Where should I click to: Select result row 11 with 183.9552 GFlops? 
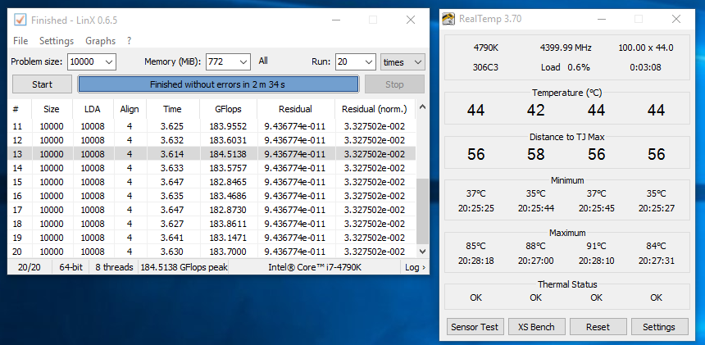pos(211,126)
